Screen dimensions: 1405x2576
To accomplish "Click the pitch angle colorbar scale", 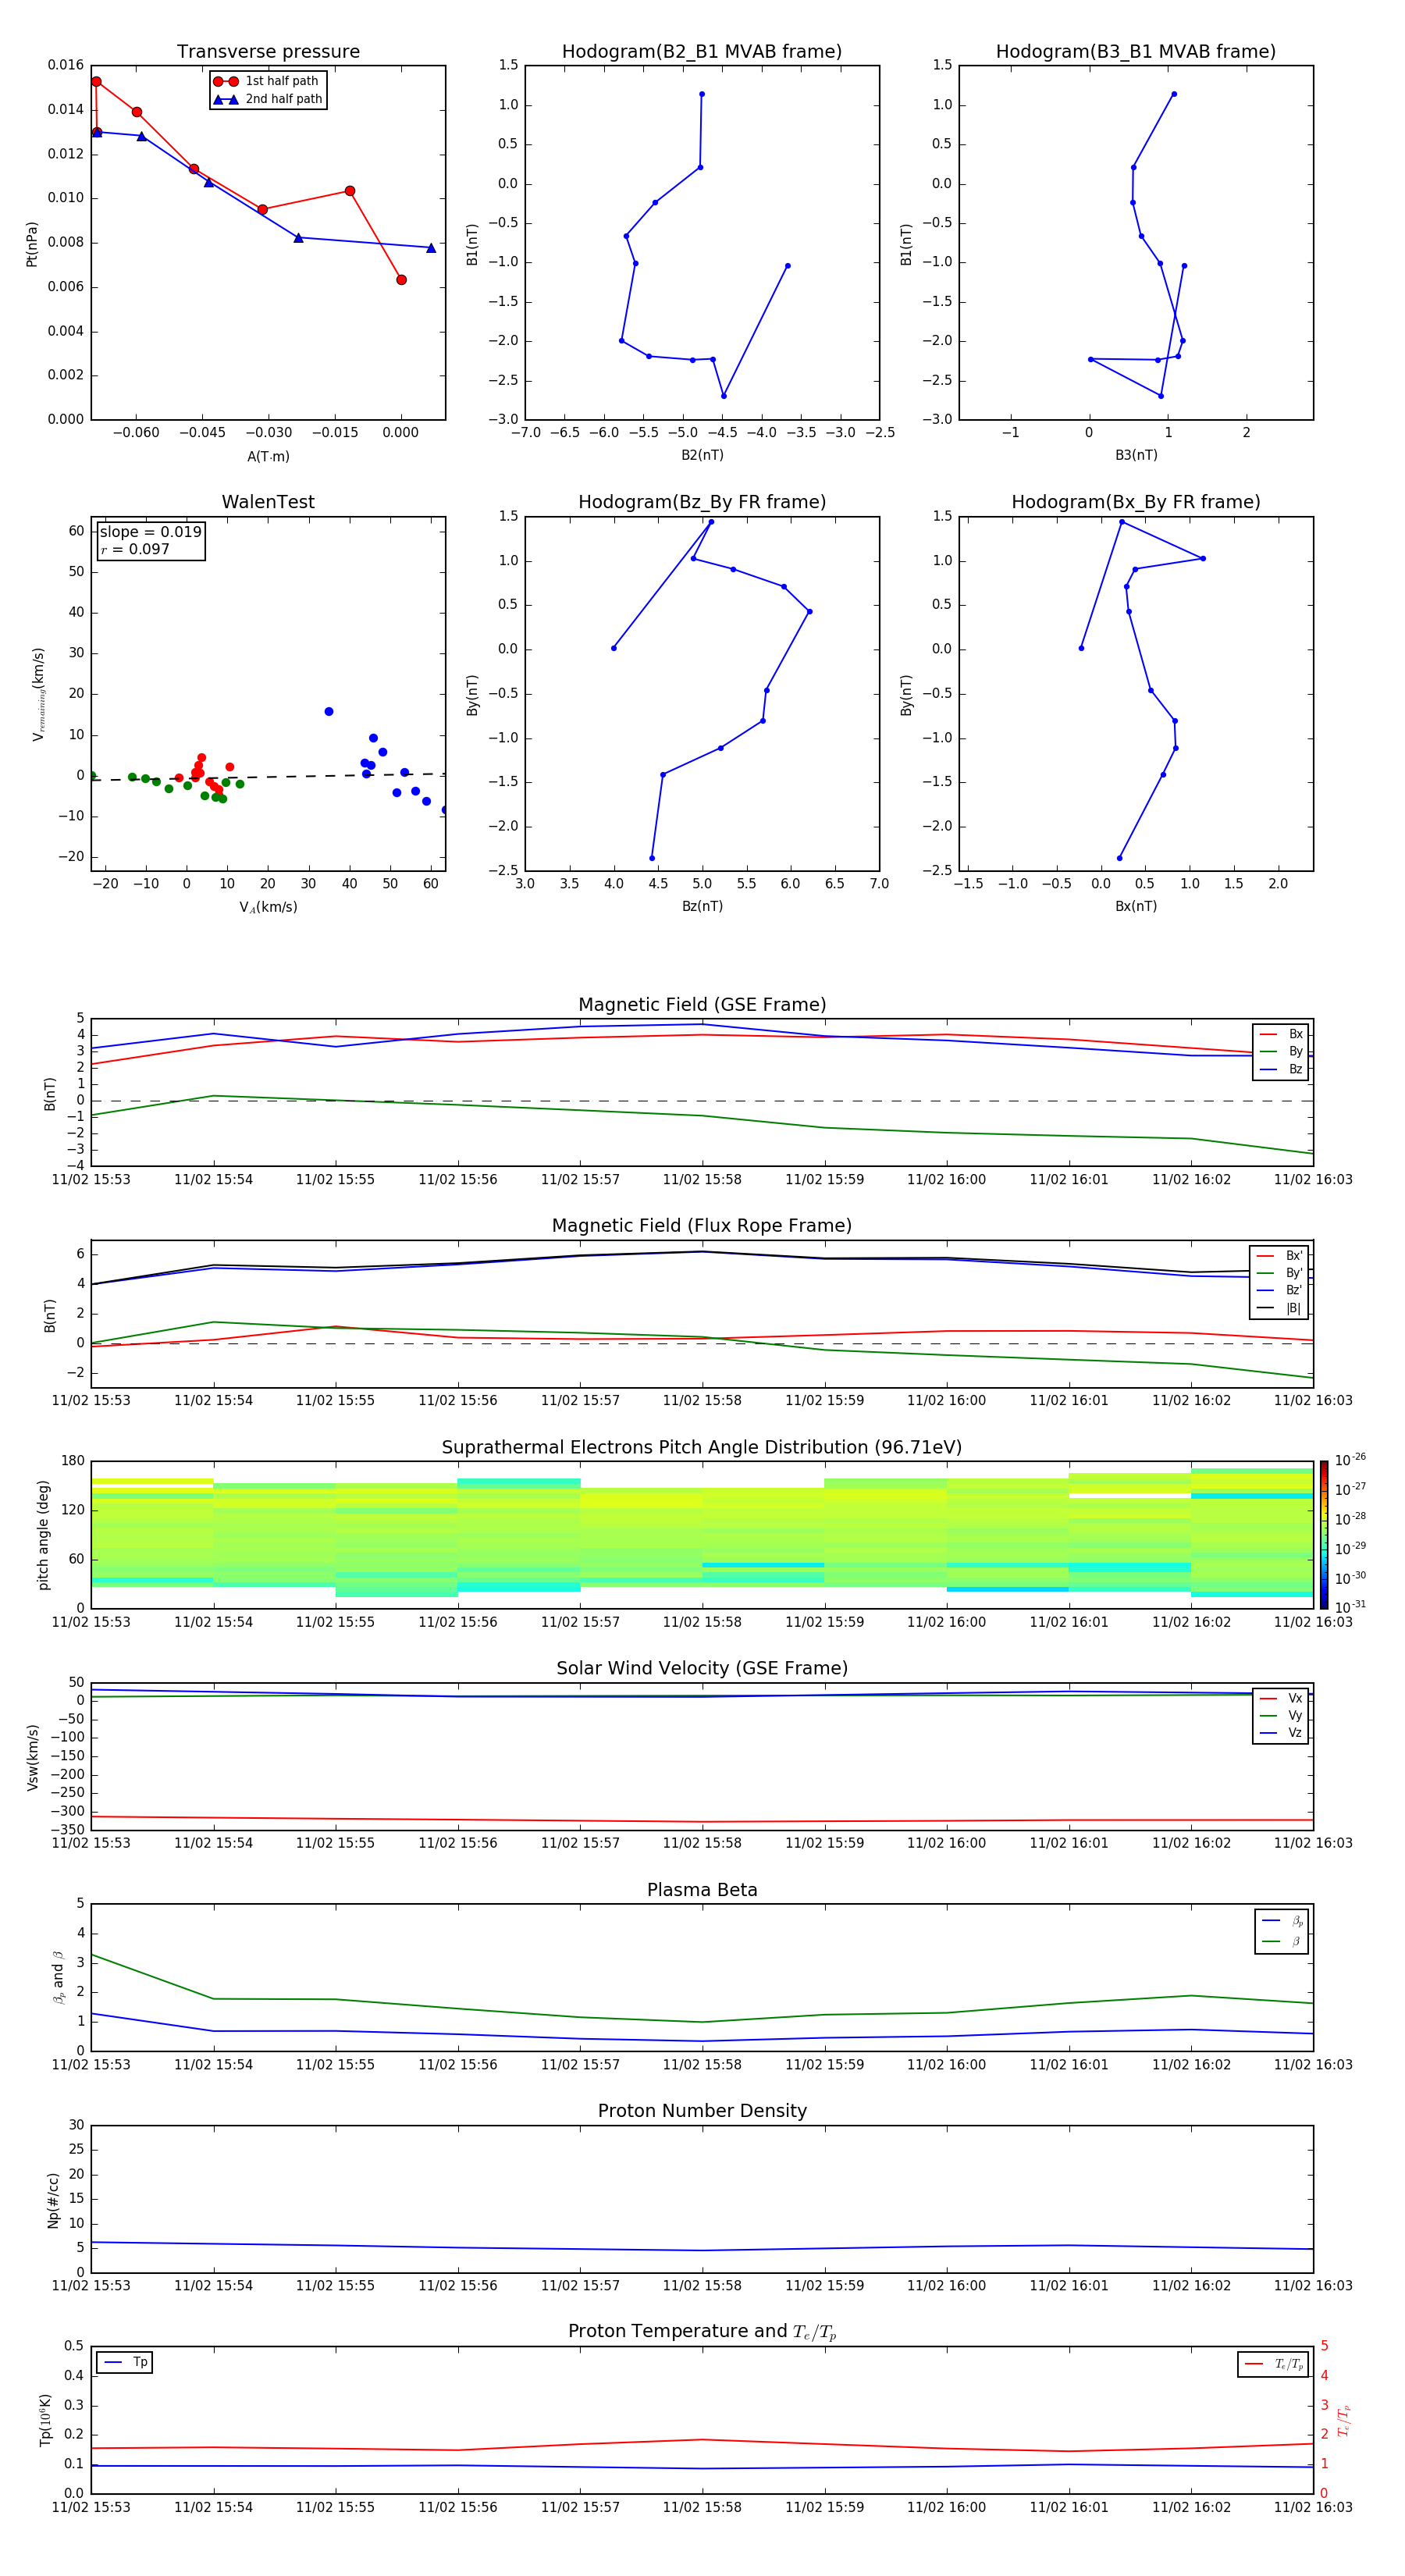I will [x=1324, y=1535].
